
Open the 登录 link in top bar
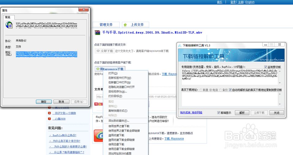[233, 2]
